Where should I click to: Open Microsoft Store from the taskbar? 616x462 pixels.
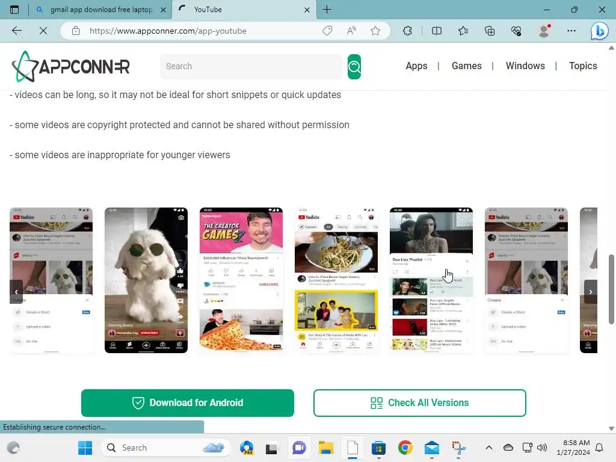378,448
